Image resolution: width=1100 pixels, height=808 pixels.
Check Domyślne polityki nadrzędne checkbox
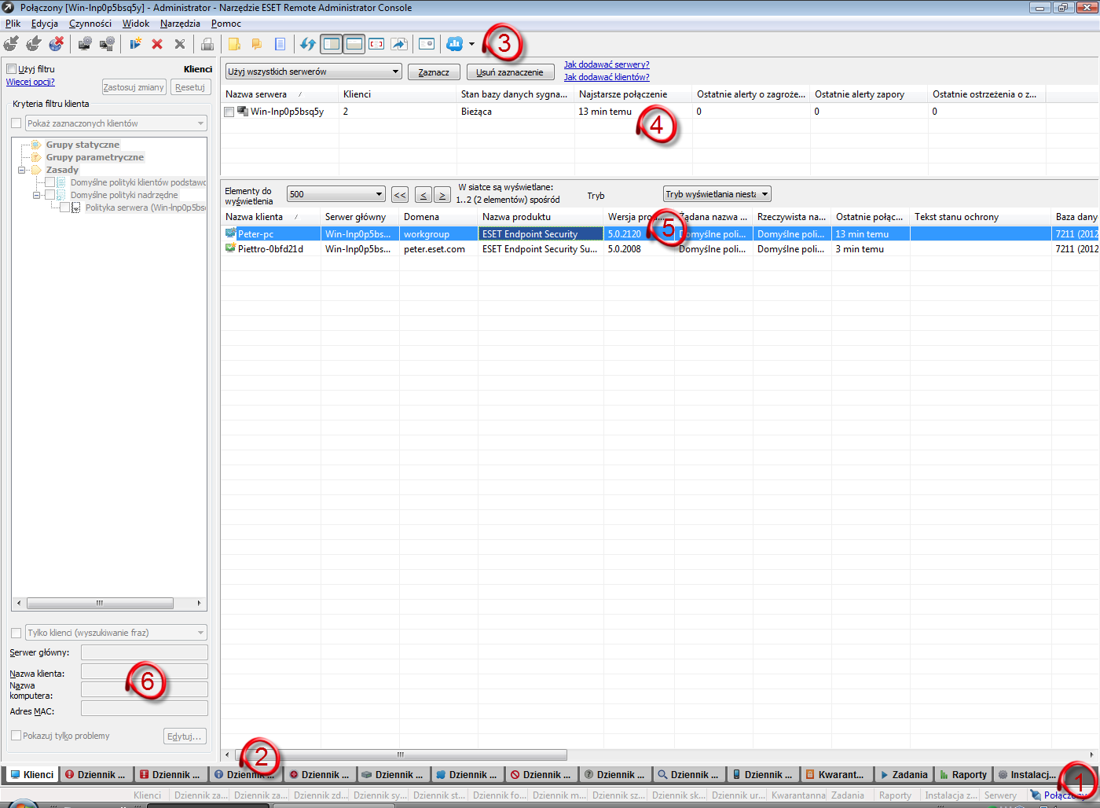pos(50,195)
